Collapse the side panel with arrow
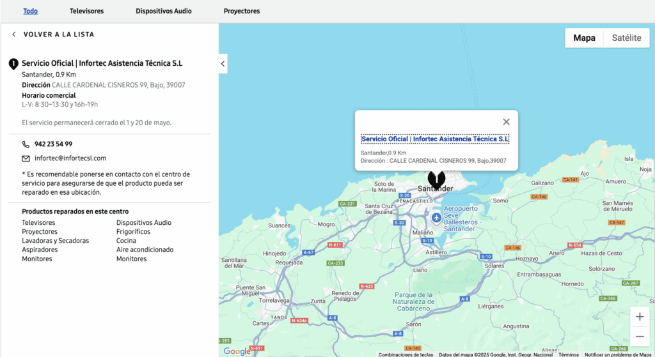The image size is (655, 357). coord(223,63)
